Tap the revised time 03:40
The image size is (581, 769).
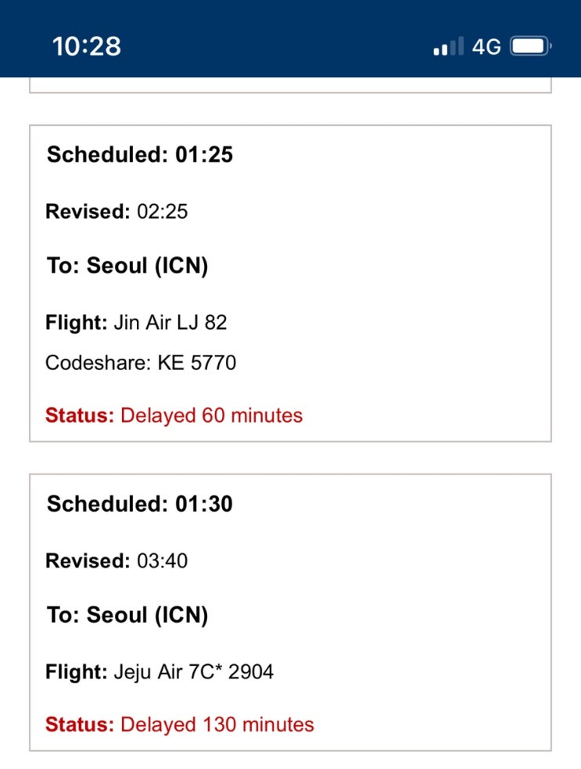(163, 560)
